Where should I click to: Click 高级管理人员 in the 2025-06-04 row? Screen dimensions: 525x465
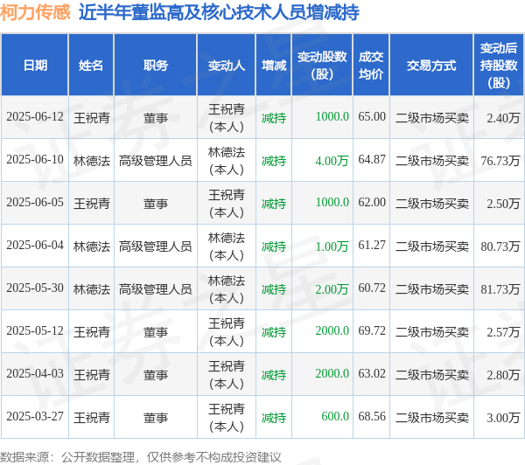[x=156, y=246]
